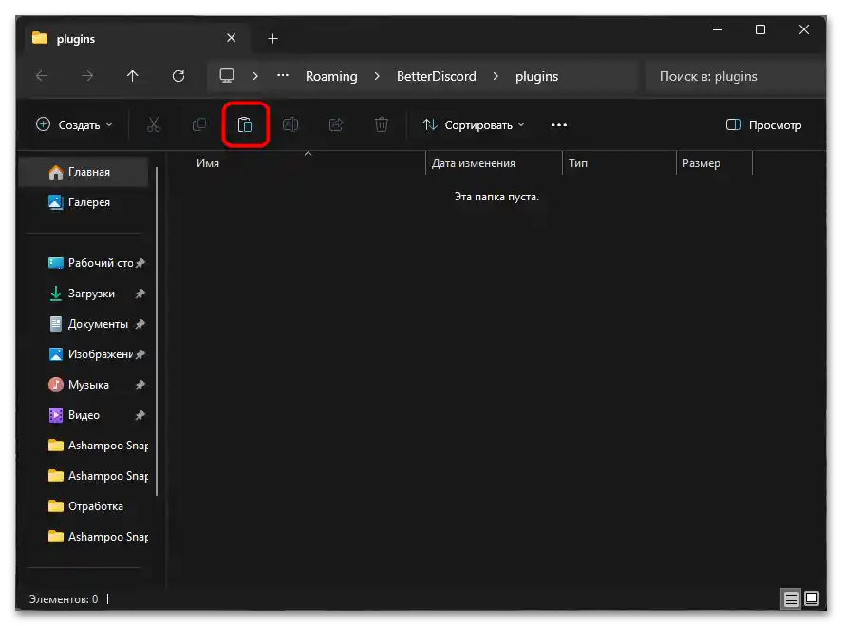Expand chevron after BetterDiscord breadcrumb
The width and height of the screenshot is (842, 626).
(496, 76)
